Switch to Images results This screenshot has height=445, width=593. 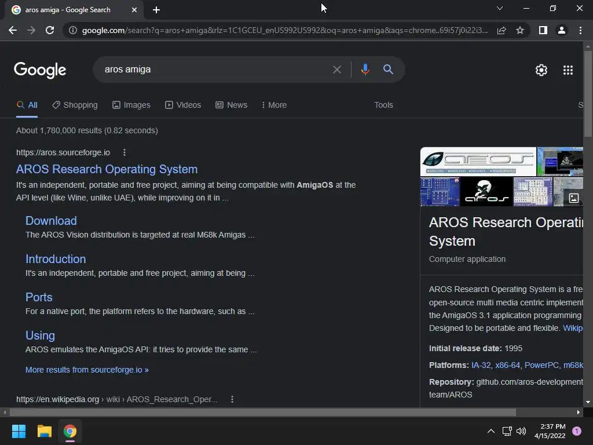point(131,105)
